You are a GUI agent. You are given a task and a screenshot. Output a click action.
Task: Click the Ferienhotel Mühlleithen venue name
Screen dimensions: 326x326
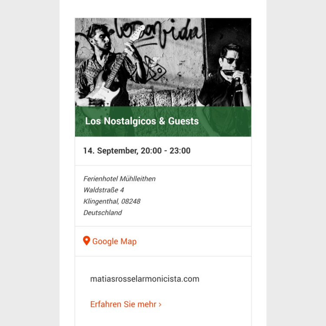pos(120,179)
